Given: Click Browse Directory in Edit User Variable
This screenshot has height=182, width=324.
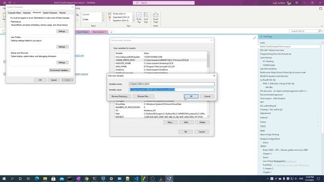Looking at the screenshot, I should click(120, 97).
